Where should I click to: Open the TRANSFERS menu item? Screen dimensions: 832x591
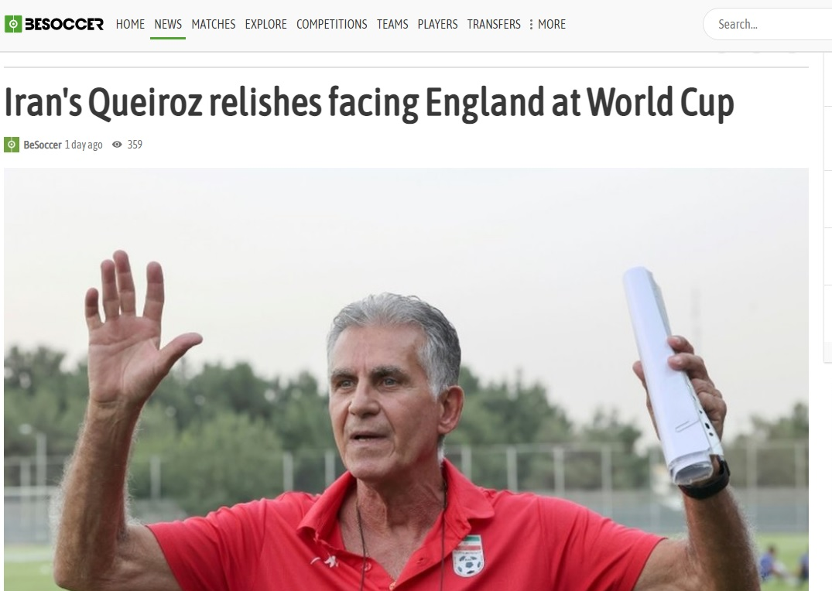tap(494, 25)
